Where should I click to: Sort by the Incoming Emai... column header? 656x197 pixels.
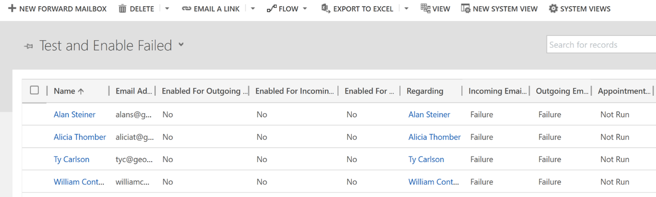497,91
